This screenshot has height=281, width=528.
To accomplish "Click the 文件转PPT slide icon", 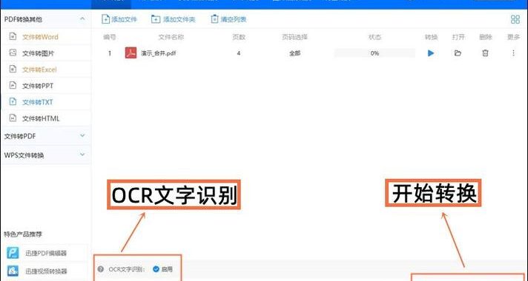I will pos(13,85).
